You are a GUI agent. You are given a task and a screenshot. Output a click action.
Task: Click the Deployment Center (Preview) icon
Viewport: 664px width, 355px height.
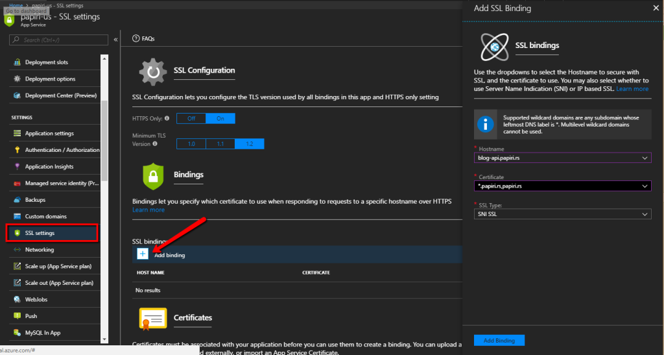pos(17,95)
